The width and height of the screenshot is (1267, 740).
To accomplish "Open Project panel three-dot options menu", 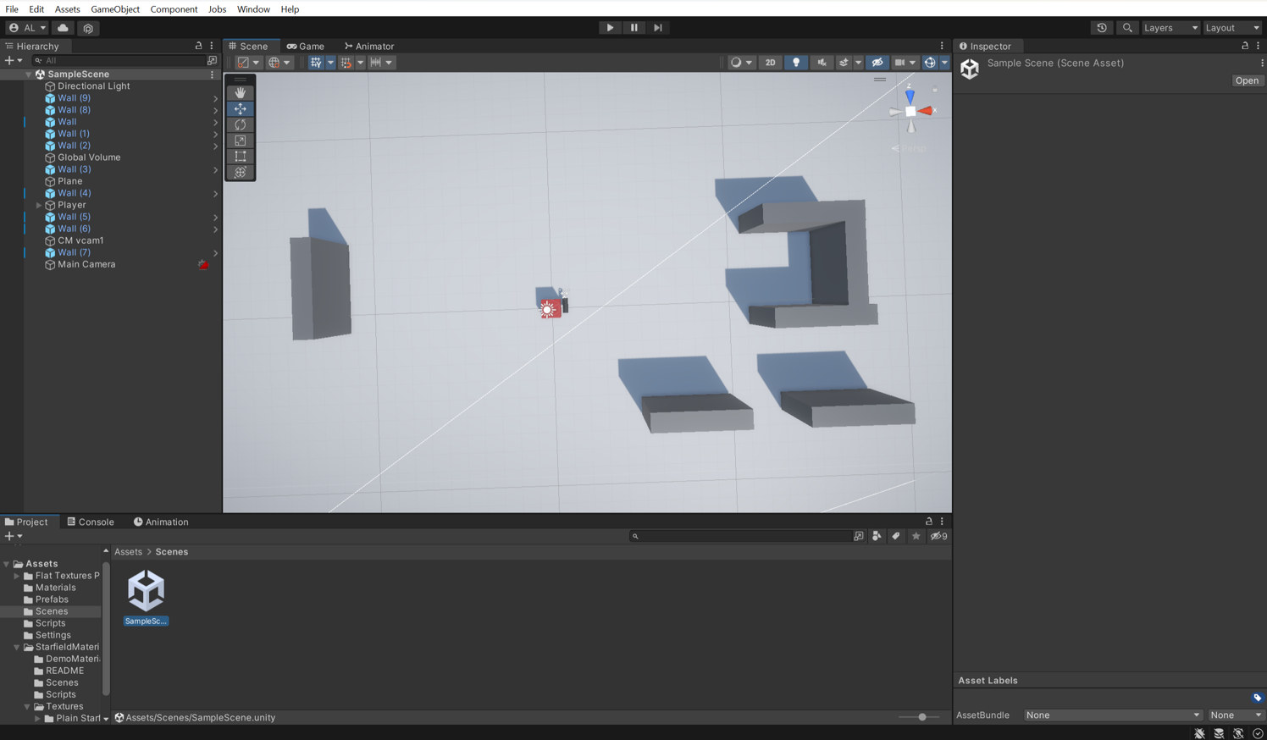I will pyautogui.click(x=942, y=522).
